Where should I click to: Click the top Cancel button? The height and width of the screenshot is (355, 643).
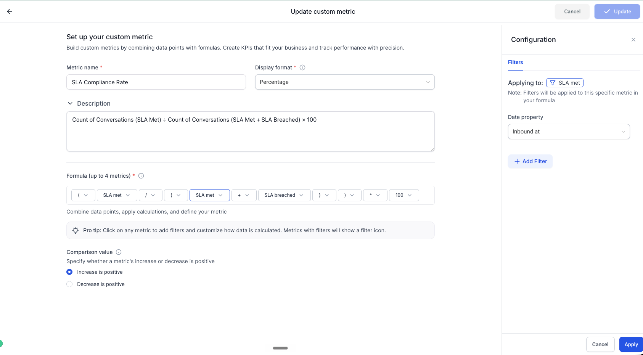(572, 11)
